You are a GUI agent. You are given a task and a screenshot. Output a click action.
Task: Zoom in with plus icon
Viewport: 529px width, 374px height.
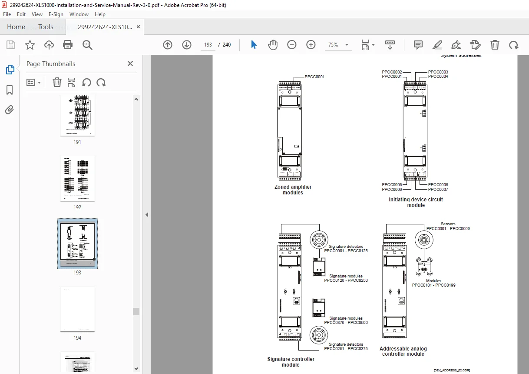(311, 45)
